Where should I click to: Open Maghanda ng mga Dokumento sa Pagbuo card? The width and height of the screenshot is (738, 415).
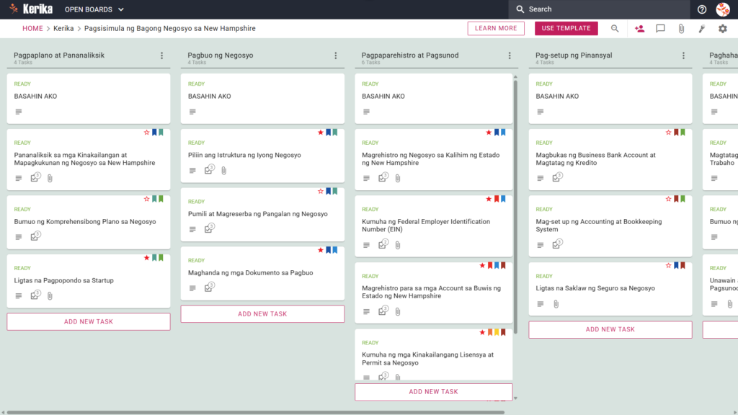pos(262,273)
